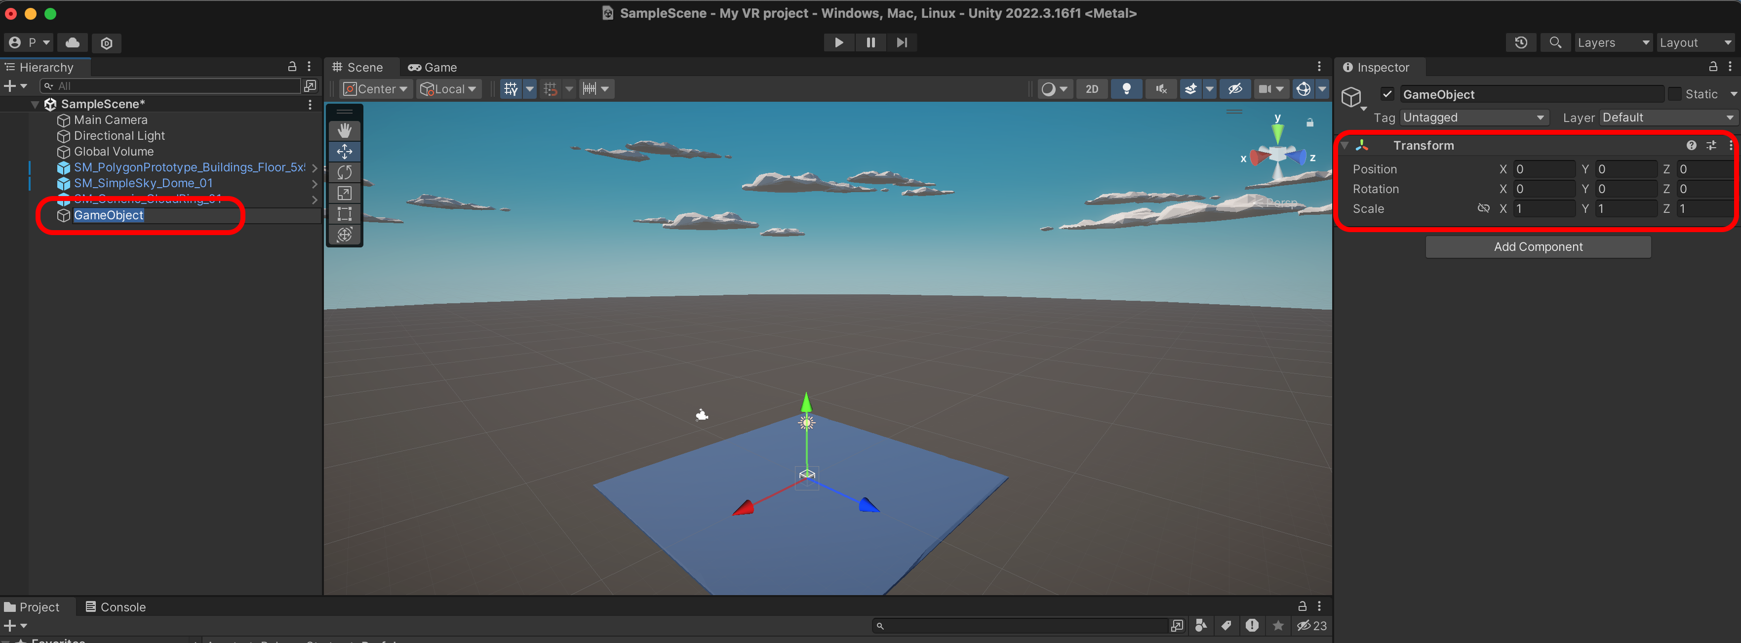Select the Rect tool
This screenshot has height=643, width=1741.
point(345,214)
